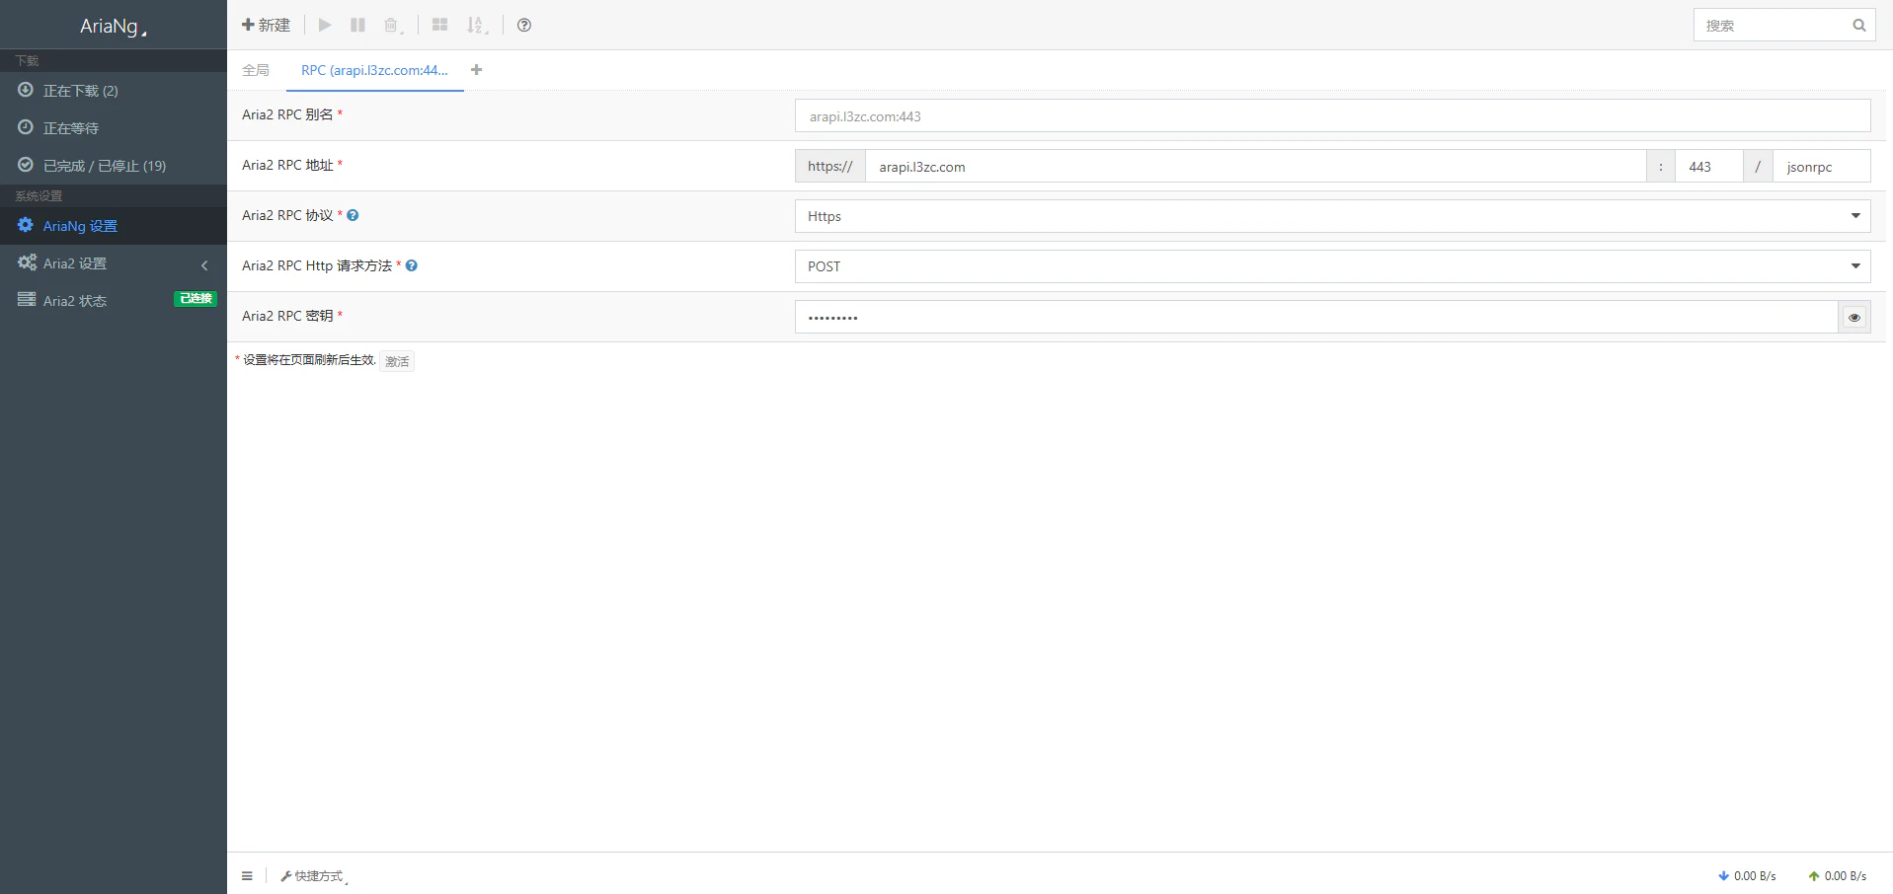Image resolution: width=1893 pixels, height=894 pixels.
Task: Click the search magnifier icon
Action: click(1858, 26)
